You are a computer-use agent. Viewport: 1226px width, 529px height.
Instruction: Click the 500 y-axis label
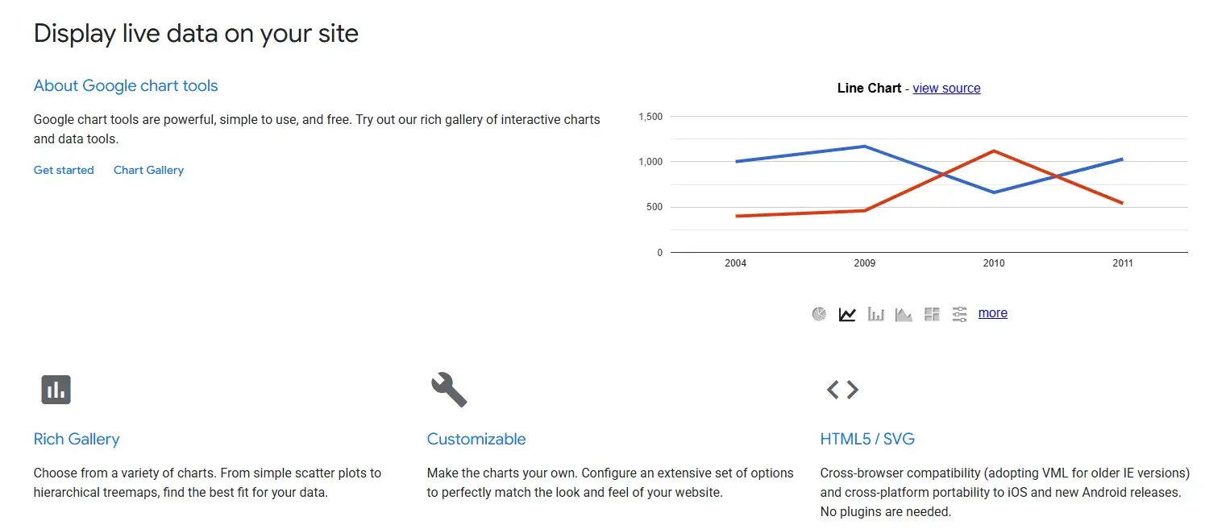click(655, 207)
